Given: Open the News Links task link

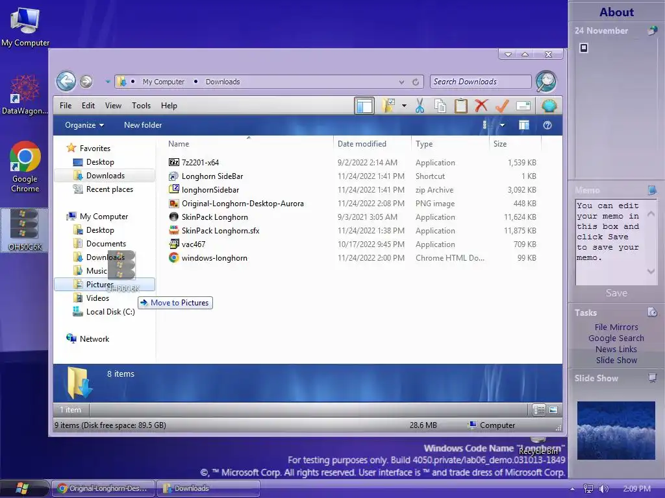Looking at the screenshot, I should click(x=616, y=349).
